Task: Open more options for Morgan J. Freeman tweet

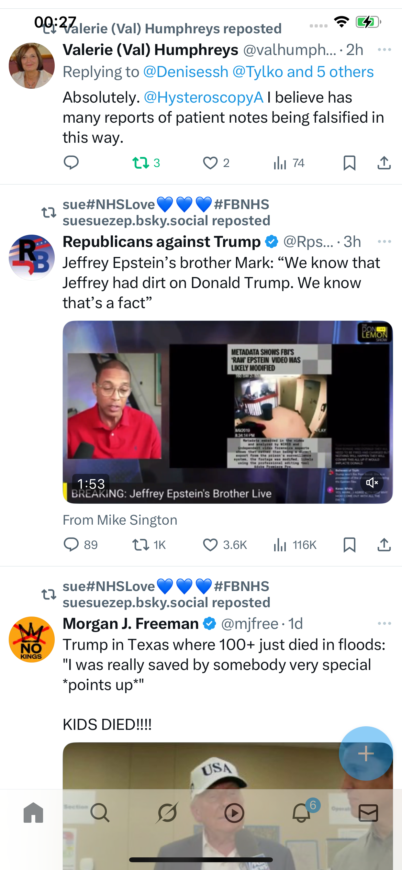Action: (x=385, y=623)
